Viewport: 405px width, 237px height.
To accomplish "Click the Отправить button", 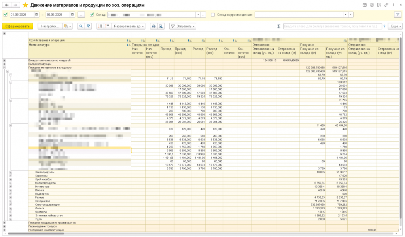I will [183, 26].
